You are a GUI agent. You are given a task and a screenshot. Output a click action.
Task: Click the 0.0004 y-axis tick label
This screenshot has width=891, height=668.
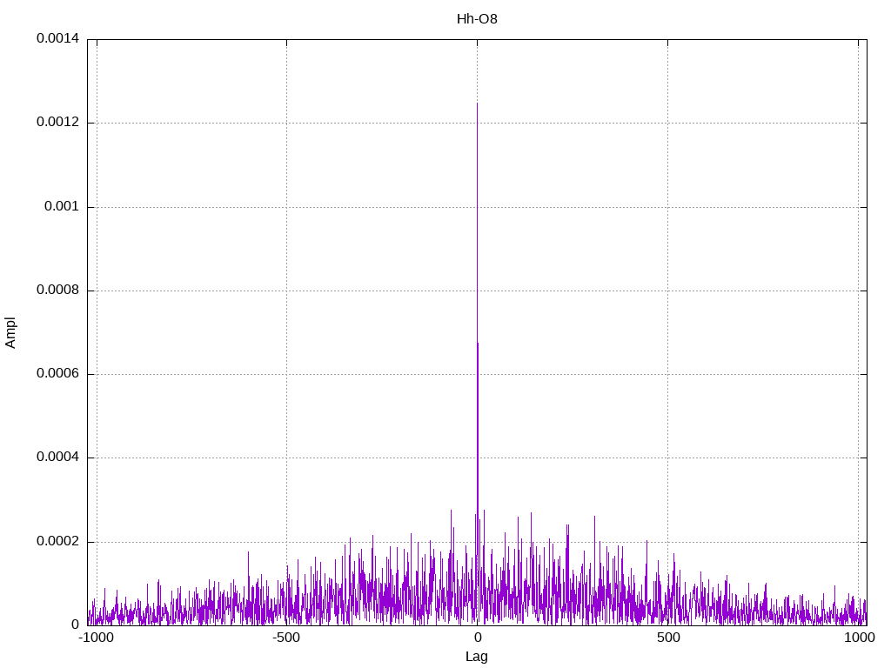[57, 458]
